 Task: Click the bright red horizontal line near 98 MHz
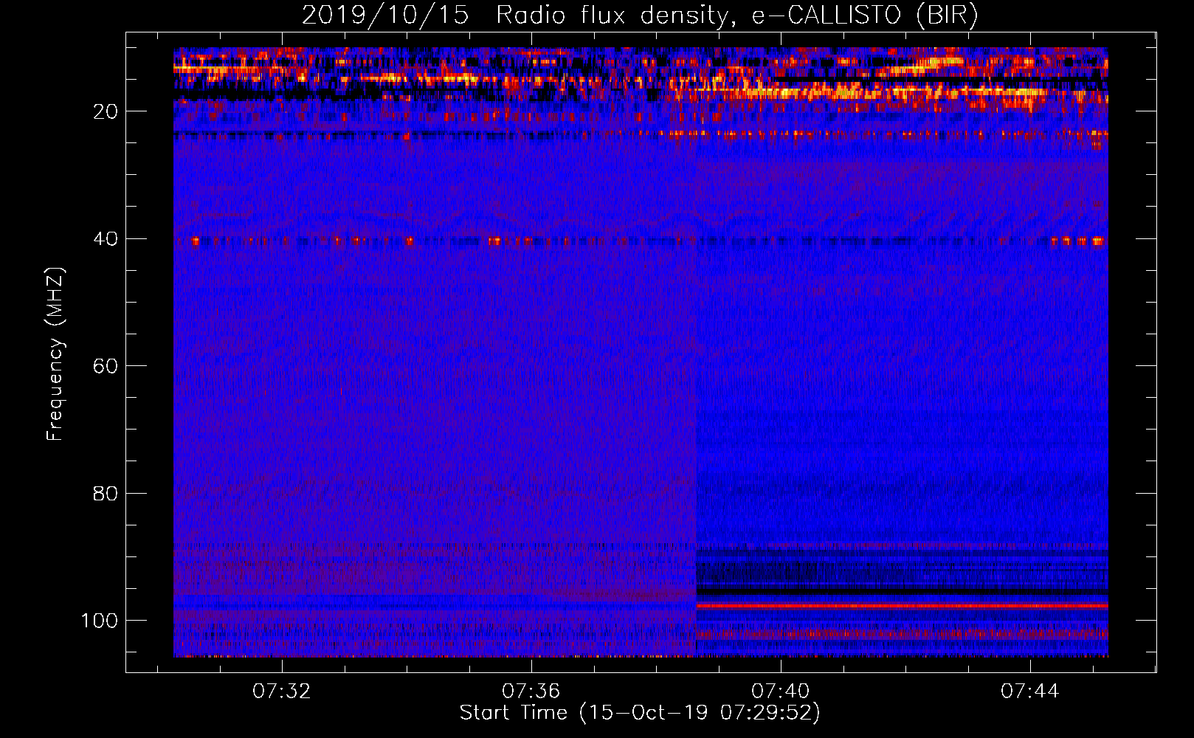902,606
